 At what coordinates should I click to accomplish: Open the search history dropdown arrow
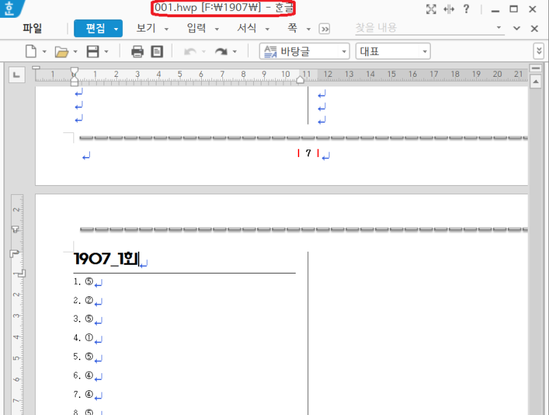click(x=499, y=27)
